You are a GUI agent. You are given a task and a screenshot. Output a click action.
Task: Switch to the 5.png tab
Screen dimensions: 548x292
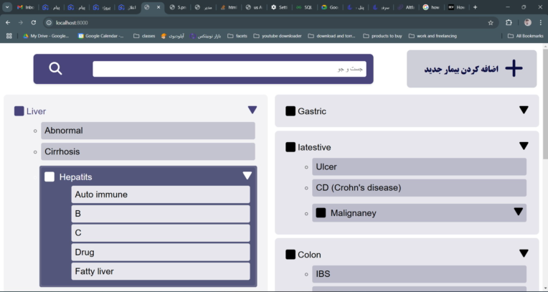(178, 7)
